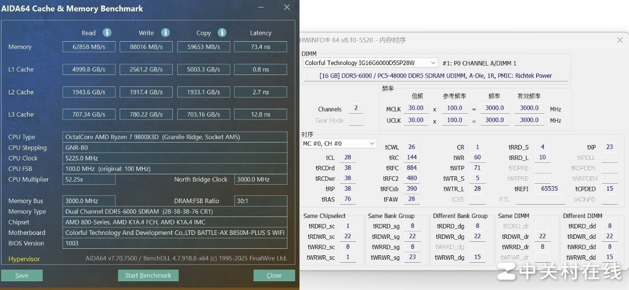Viewport: 629px width, 290px height.
Task: Click the tCL timing value field
Action: 348,157
